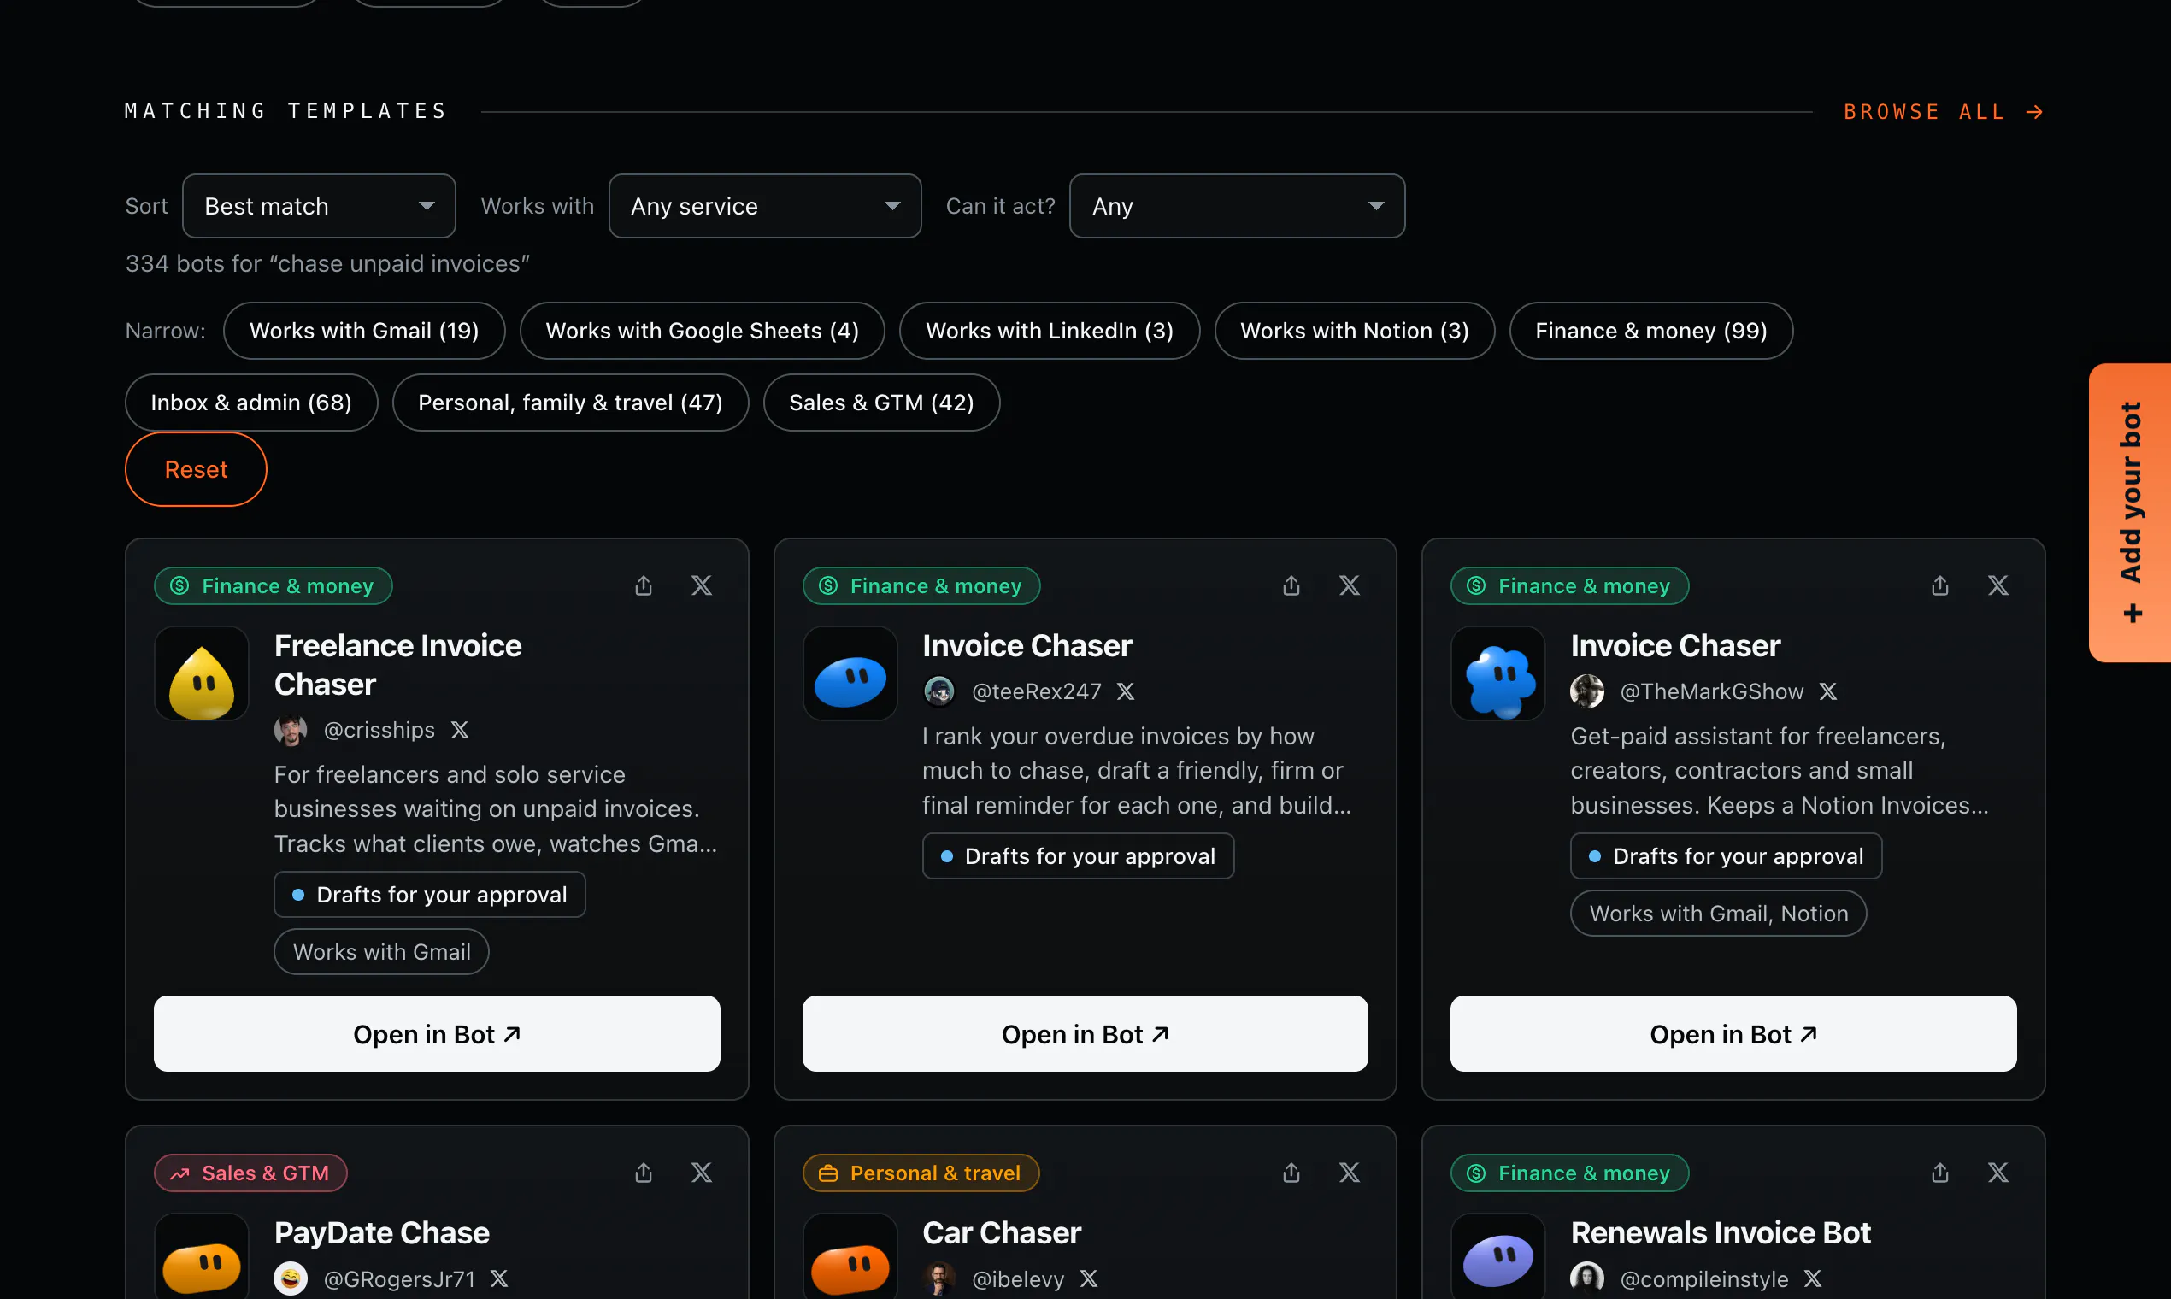Click X icon on Freelance Invoice Chaser card header
This screenshot has height=1299, width=2171.
(701, 585)
